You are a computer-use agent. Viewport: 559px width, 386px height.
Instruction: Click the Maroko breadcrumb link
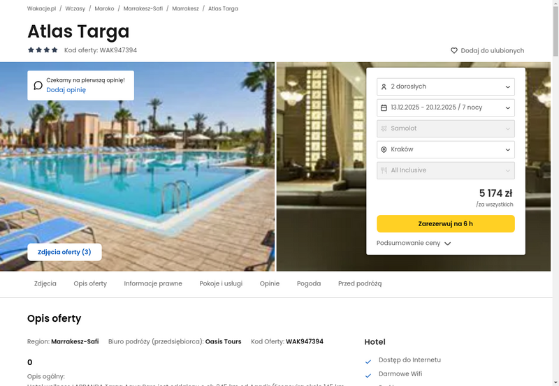click(x=104, y=8)
